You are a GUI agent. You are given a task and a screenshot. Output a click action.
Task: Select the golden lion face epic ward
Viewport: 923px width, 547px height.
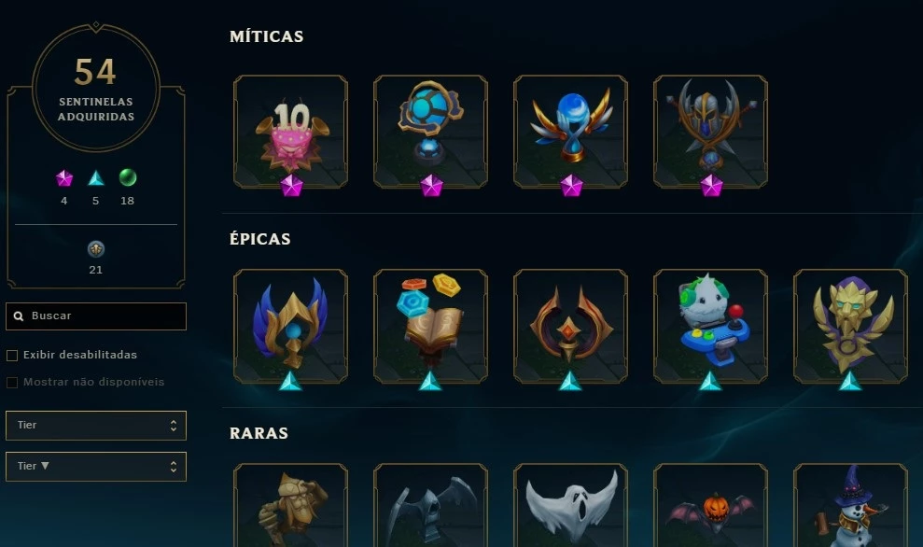[x=850, y=326]
